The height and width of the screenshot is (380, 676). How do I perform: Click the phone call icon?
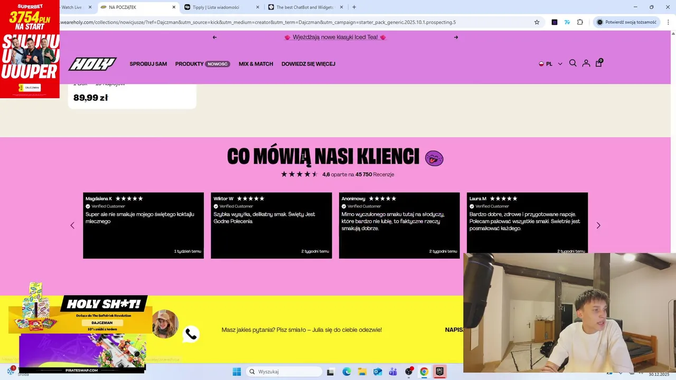(191, 334)
